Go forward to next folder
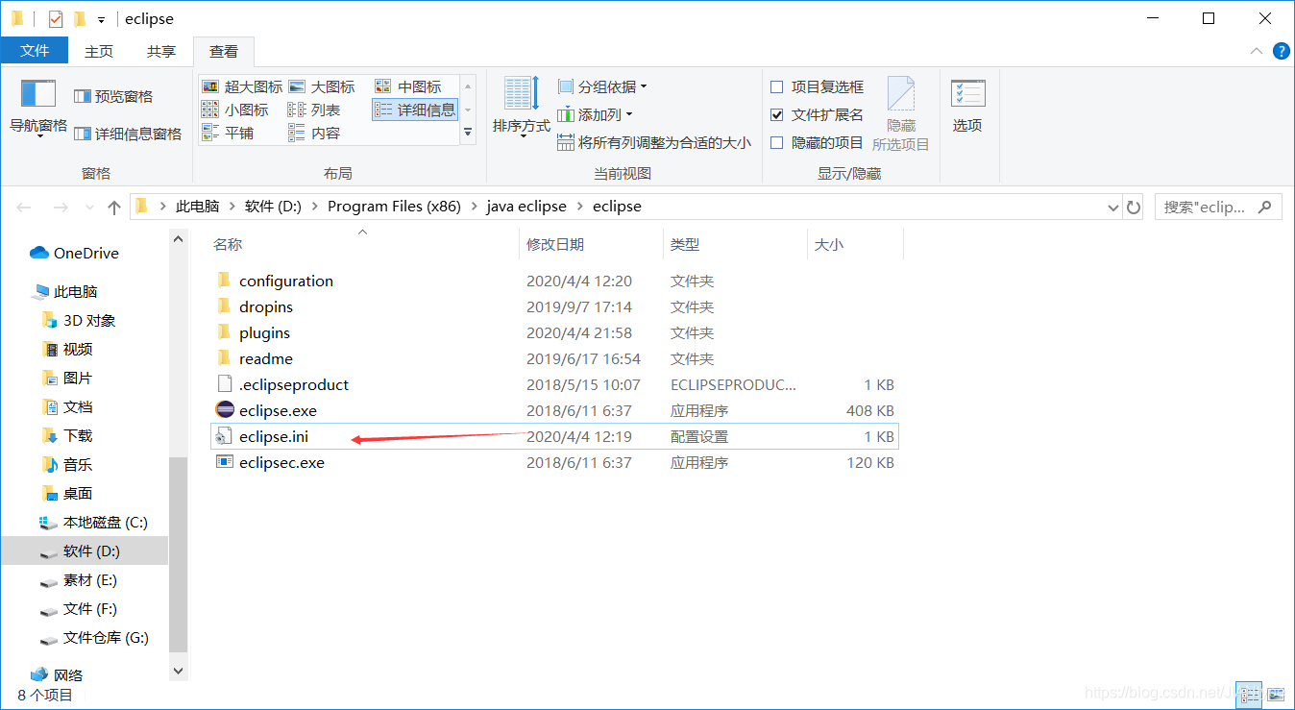 click(x=60, y=207)
